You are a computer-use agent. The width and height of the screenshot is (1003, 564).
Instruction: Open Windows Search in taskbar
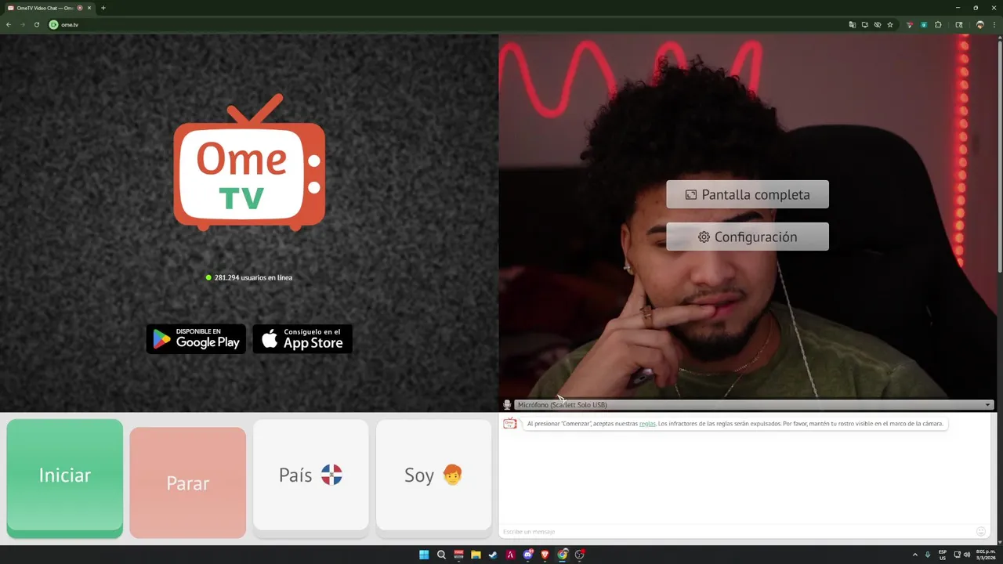tap(441, 555)
